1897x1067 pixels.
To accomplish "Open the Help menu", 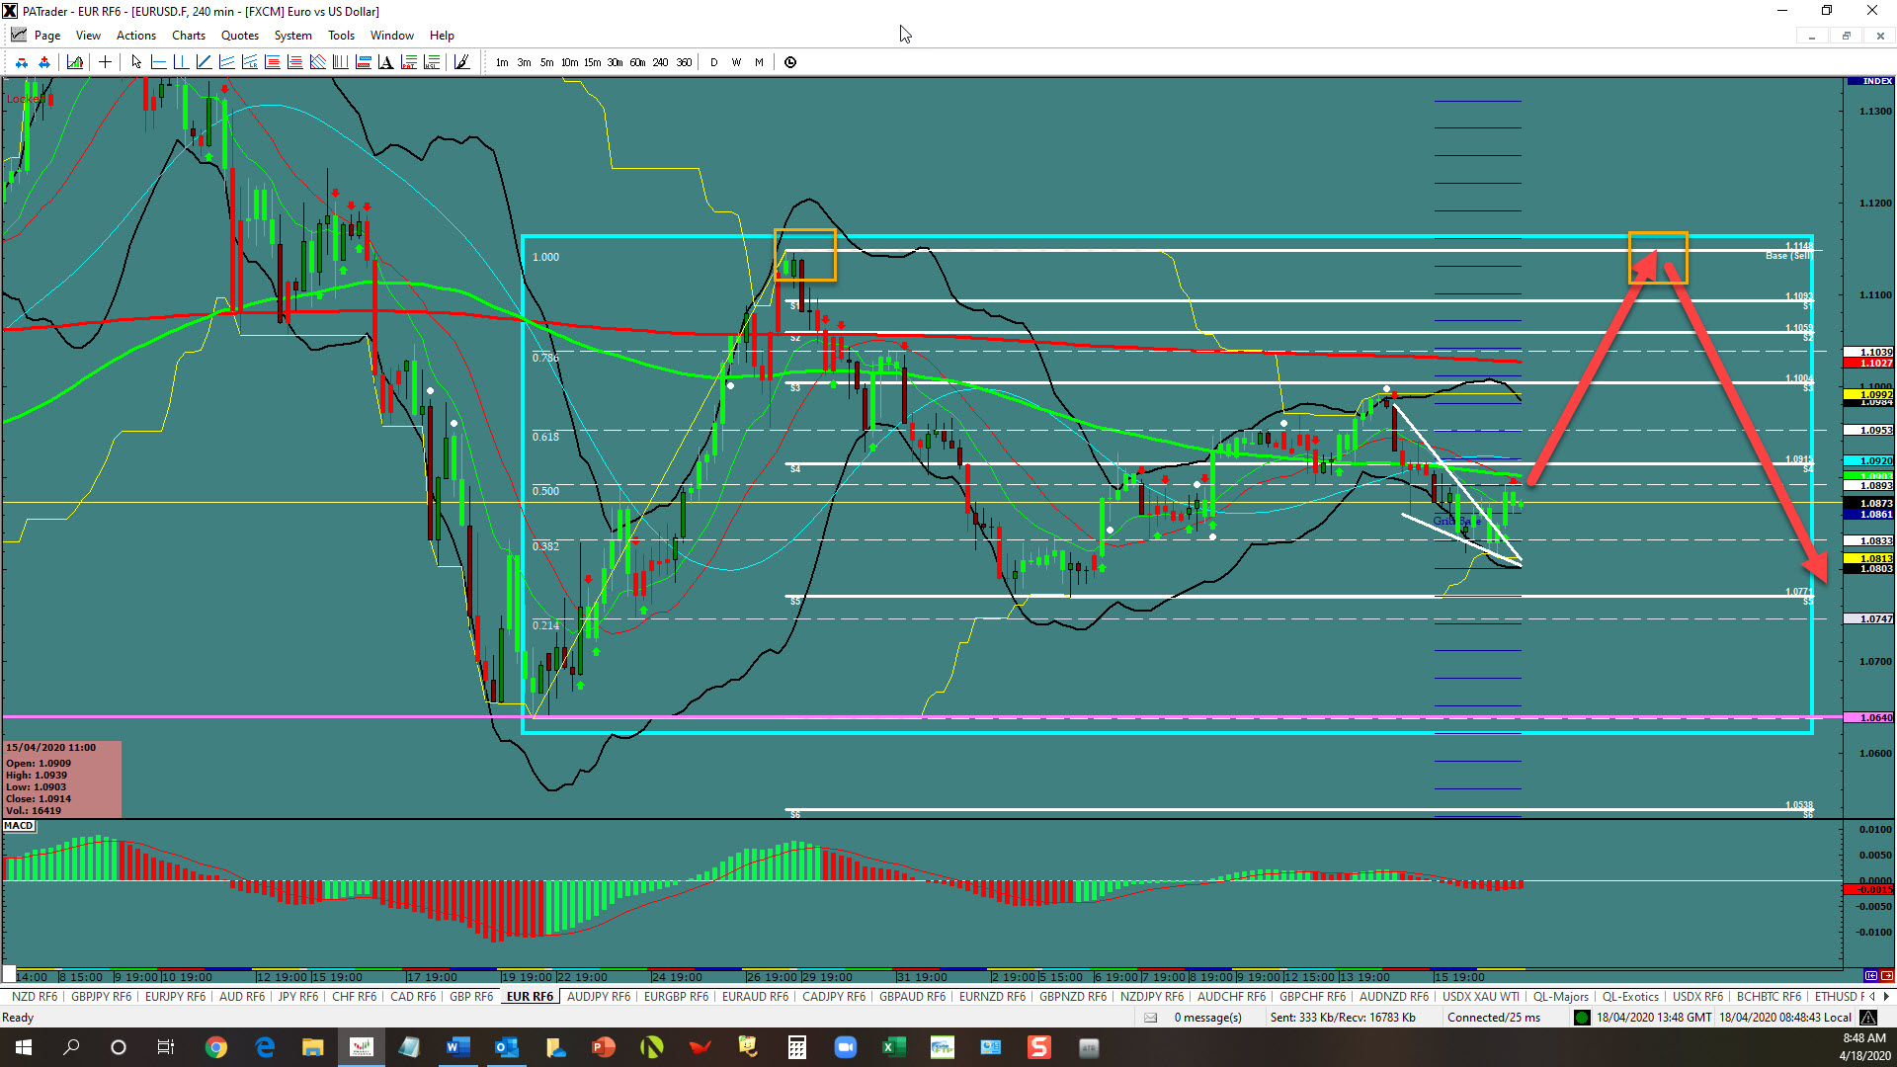I will click(x=442, y=36).
